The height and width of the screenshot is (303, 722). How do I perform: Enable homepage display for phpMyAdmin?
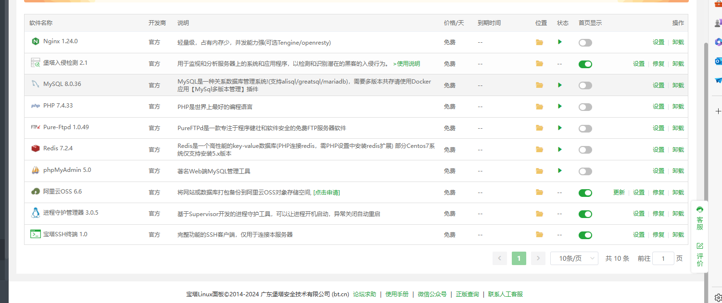coord(585,171)
